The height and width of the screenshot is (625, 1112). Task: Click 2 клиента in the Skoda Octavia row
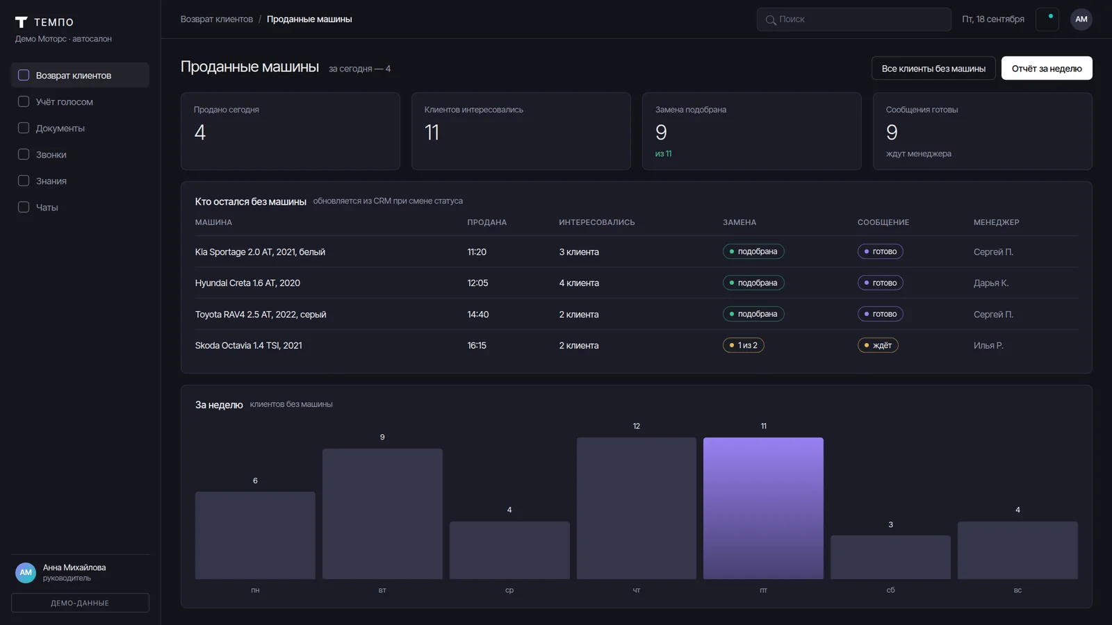(579, 345)
